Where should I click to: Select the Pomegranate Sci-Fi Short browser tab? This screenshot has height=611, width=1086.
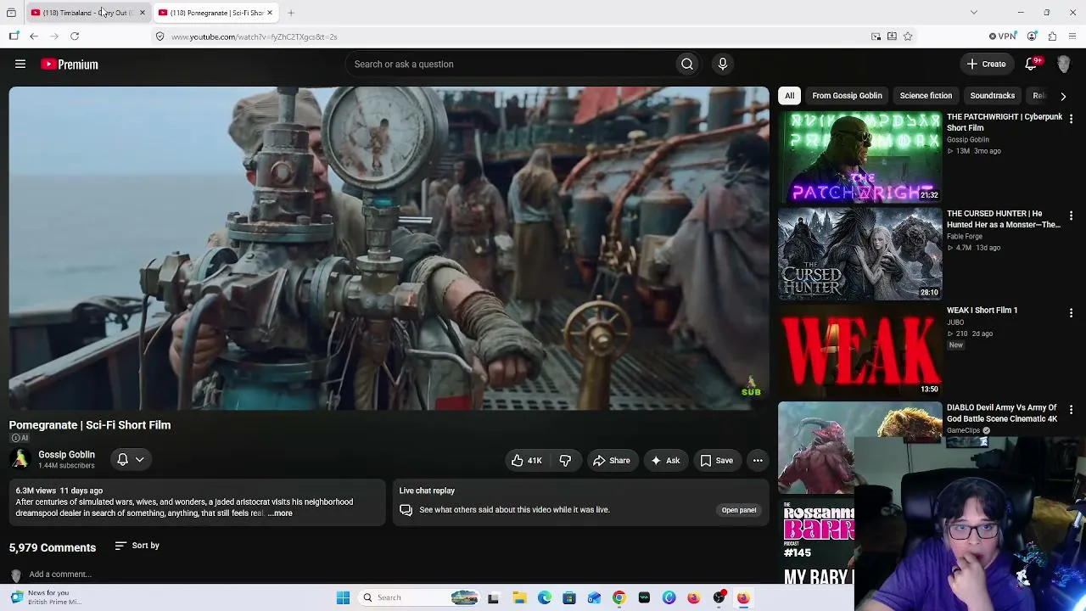point(215,13)
